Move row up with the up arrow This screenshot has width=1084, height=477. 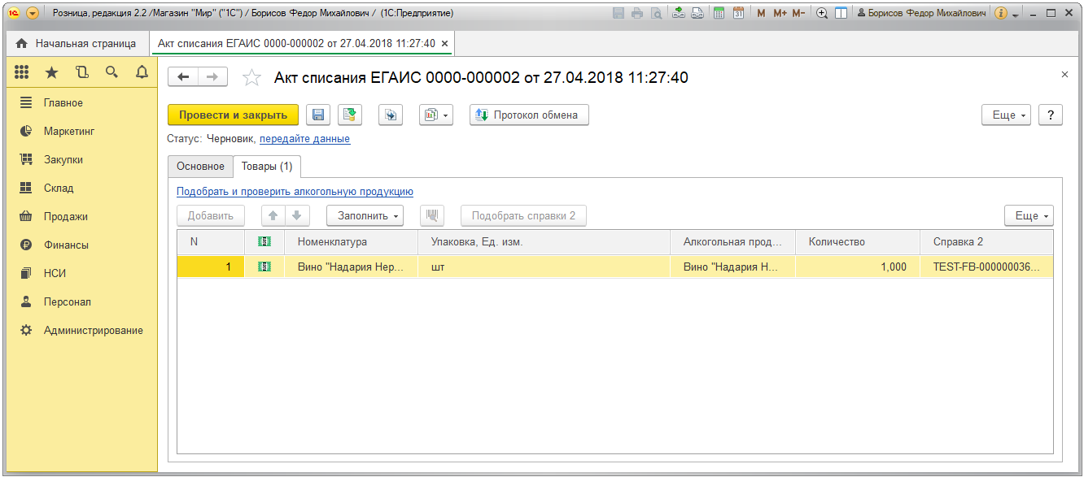[273, 216]
